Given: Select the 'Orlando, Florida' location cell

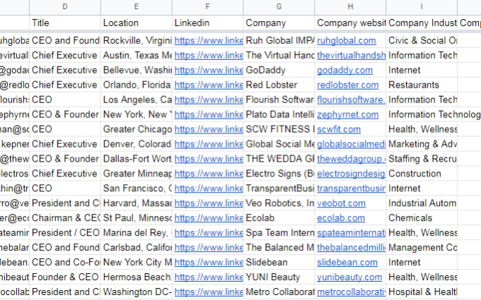Looking at the screenshot, I should coord(137,85).
